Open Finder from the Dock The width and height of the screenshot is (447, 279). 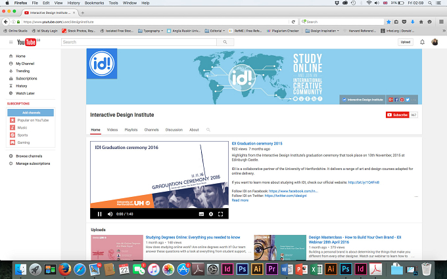click(x=20, y=269)
